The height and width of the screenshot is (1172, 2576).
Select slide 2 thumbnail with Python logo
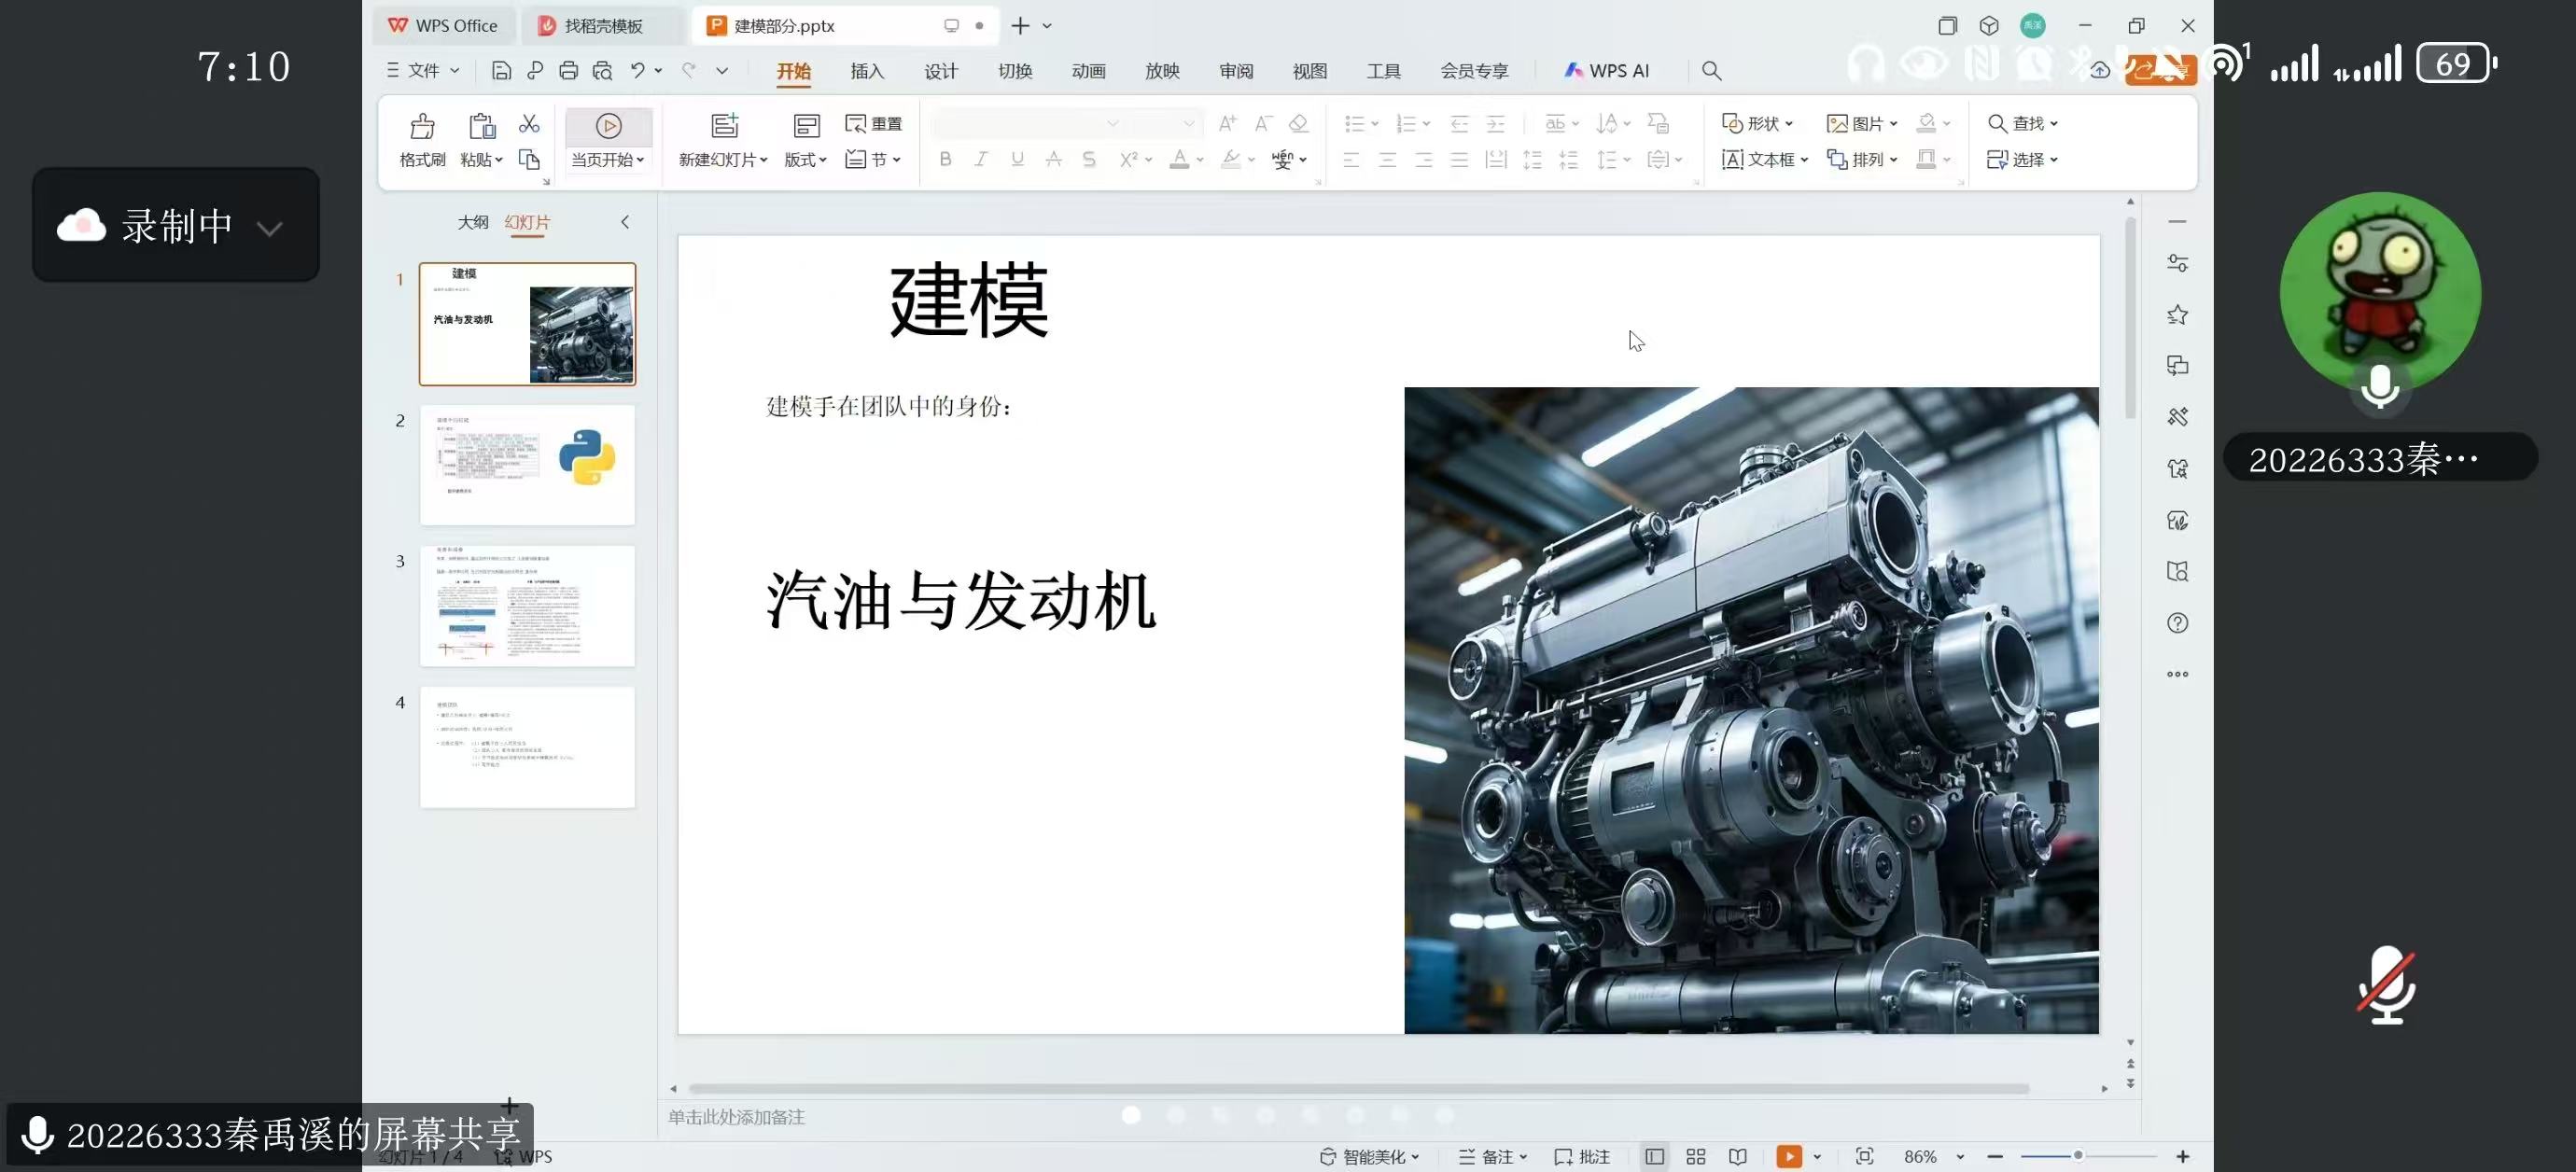point(527,465)
